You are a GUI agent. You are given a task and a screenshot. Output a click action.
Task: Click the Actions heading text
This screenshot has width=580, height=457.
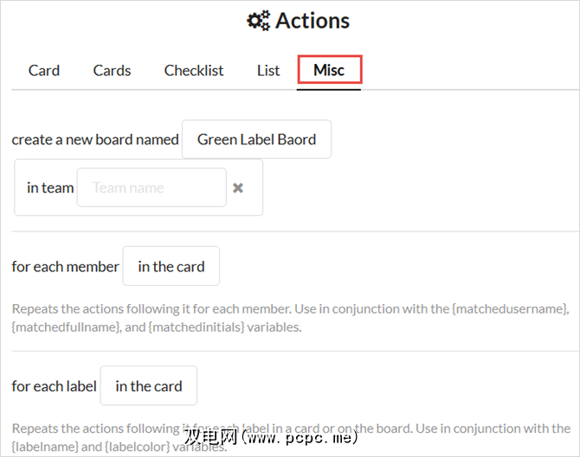(313, 21)
